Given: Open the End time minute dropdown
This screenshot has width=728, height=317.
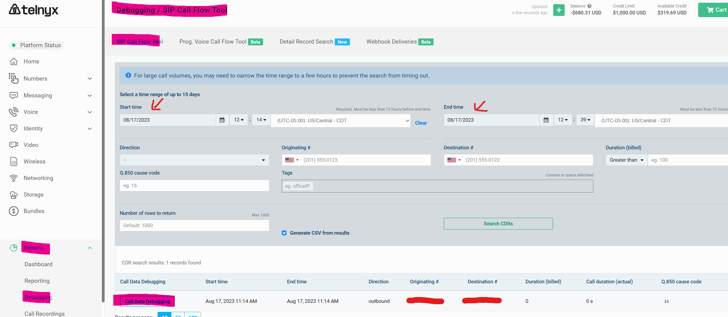Looking at the screenshot, I should (585, 120).
